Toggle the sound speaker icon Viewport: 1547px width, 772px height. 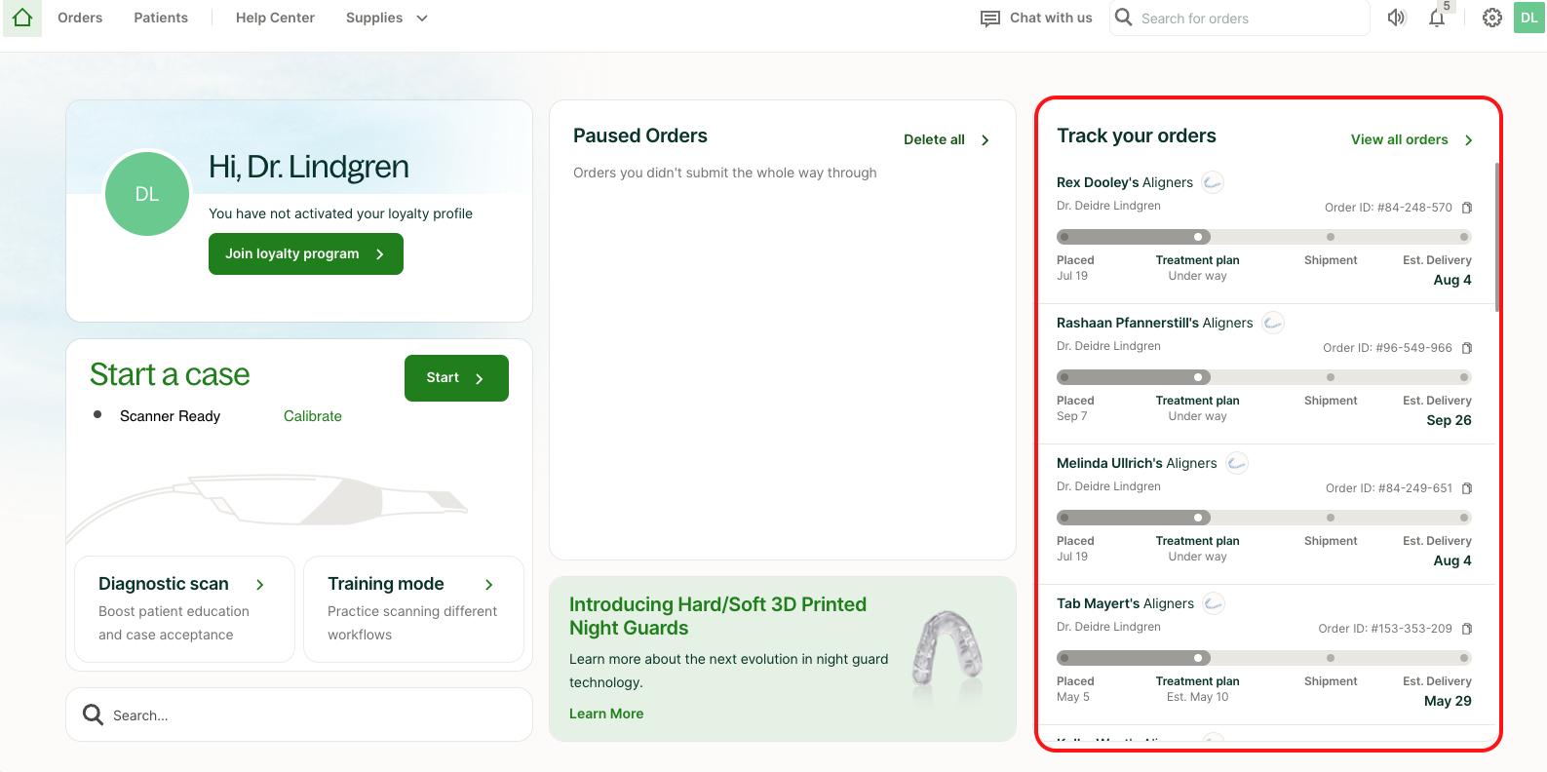[x=1397, y=18]
